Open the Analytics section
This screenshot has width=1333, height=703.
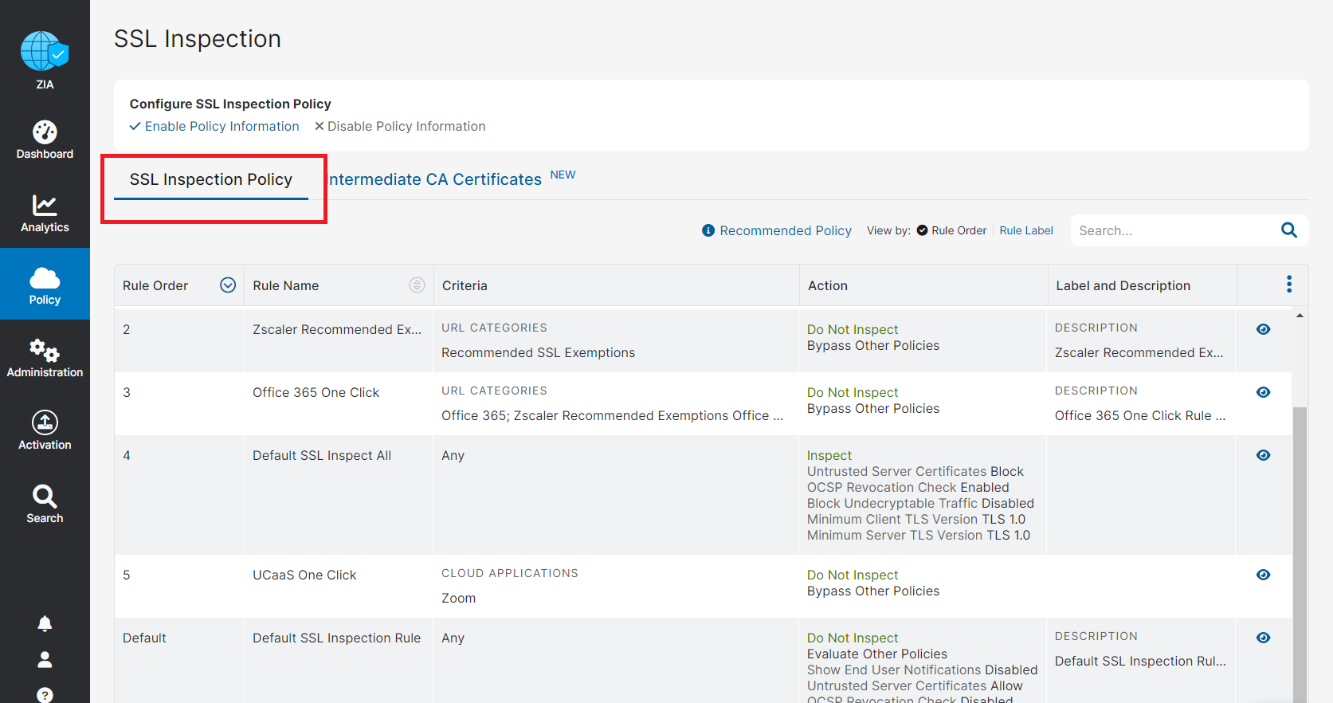[x=45, y=213]
